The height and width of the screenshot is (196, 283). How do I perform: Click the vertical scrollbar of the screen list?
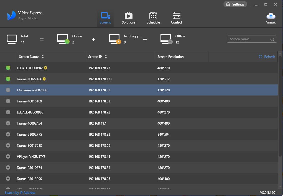pyautogui.click(x=280, y=105)
